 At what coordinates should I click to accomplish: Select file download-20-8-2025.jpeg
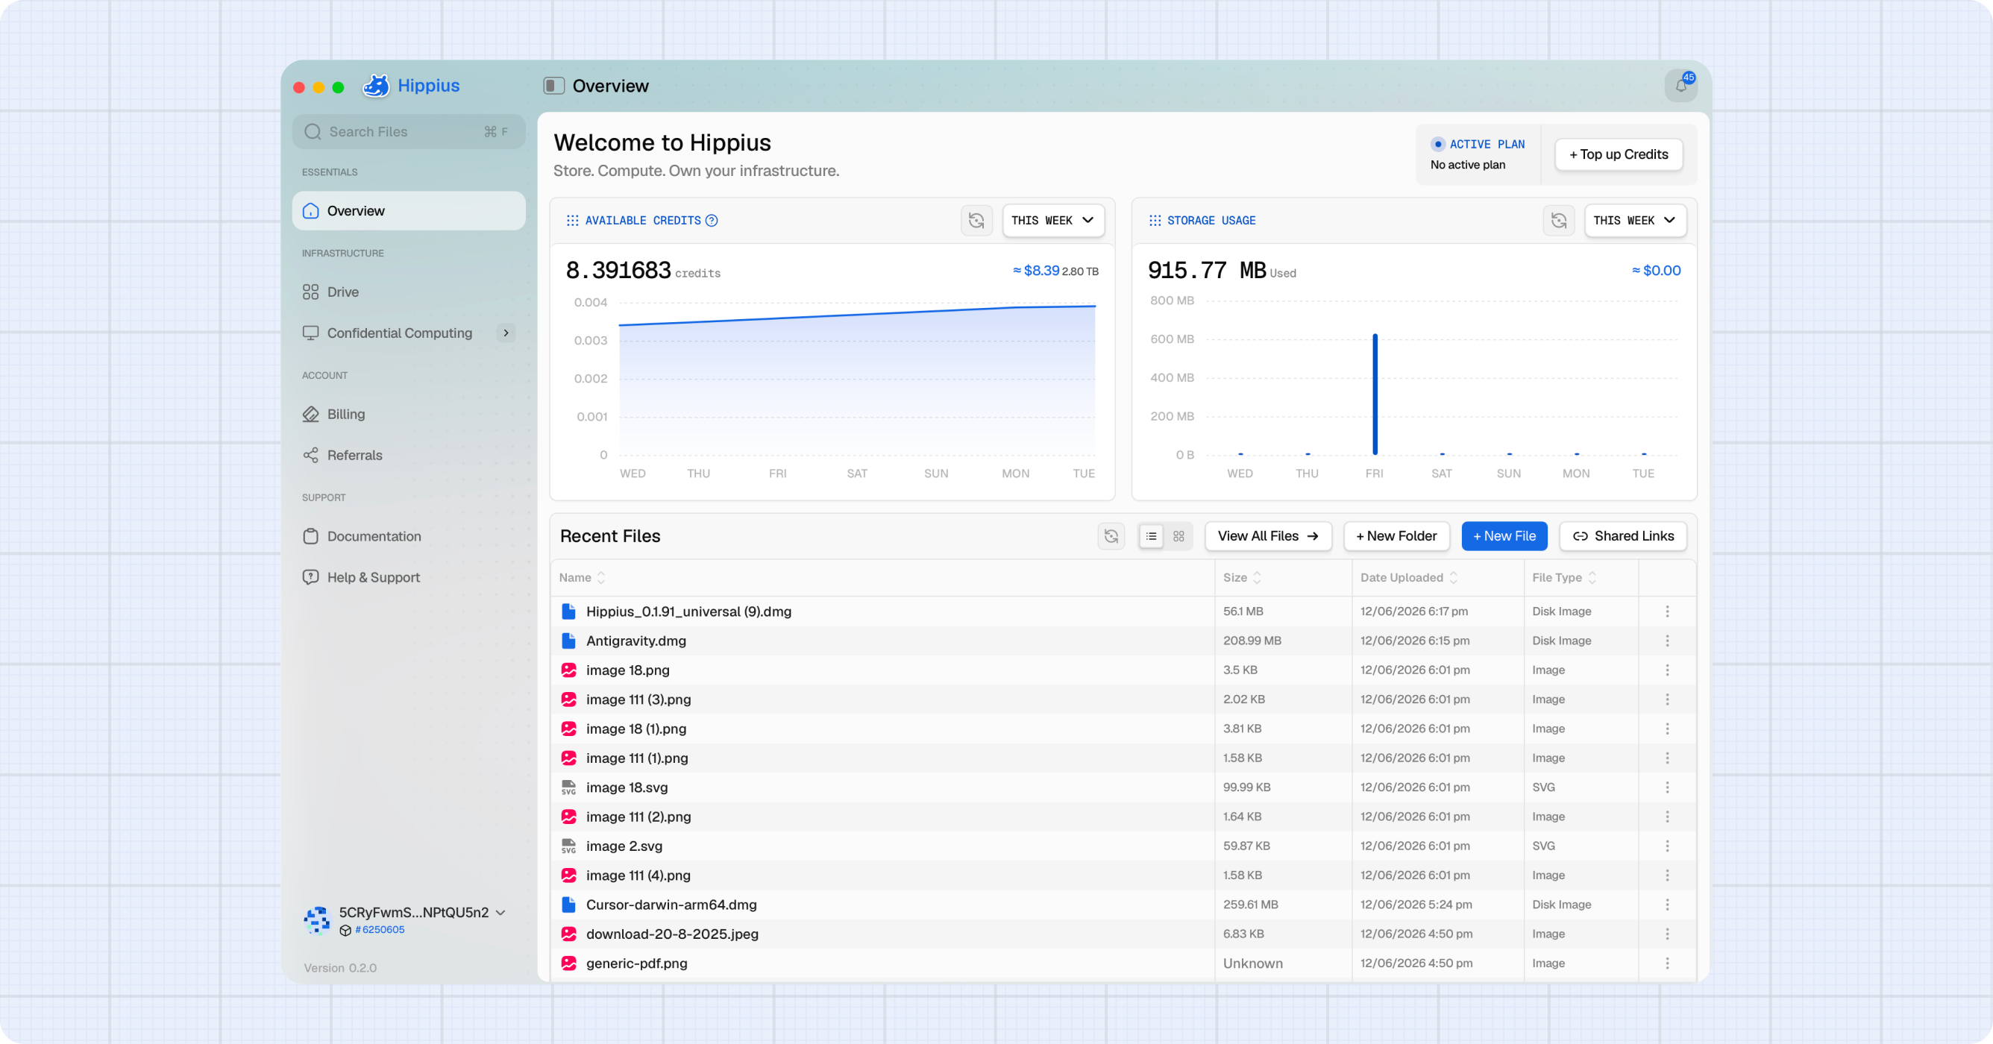672,934
